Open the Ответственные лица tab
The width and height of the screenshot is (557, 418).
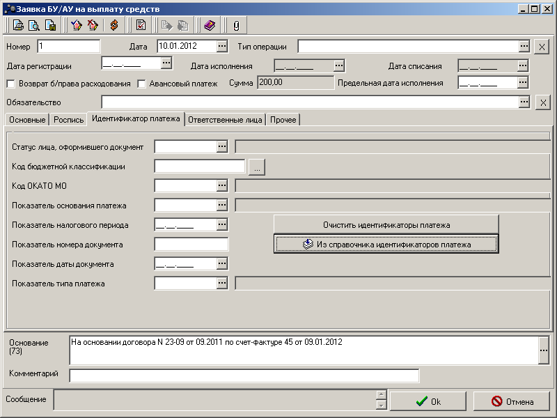click(225, 120)
